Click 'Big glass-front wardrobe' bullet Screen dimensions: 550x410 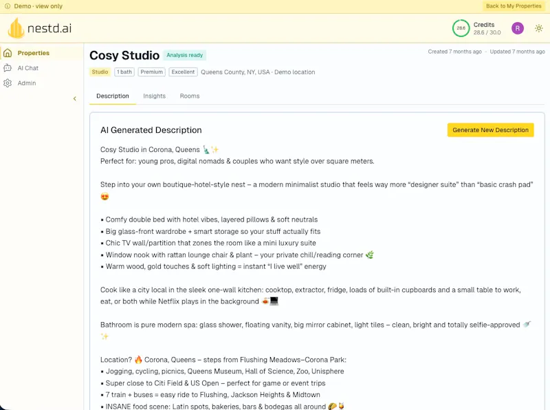(x=210, y=232)
